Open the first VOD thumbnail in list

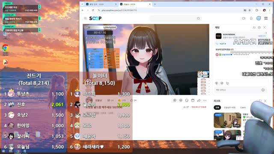(x=227, y=120)
